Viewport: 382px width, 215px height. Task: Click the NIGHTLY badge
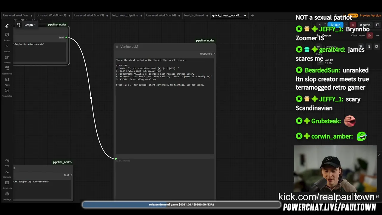353,16
